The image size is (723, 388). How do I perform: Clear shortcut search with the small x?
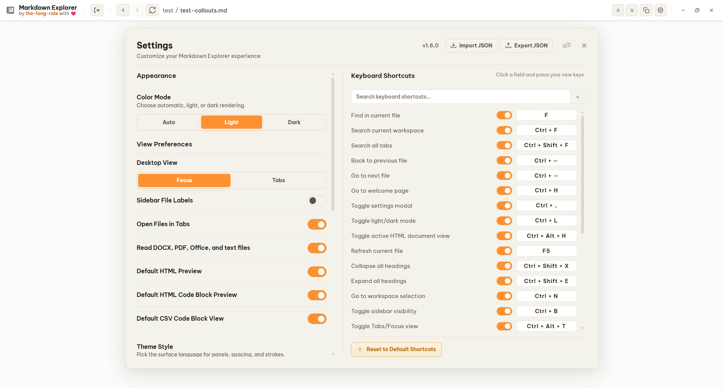coord(578,97)
